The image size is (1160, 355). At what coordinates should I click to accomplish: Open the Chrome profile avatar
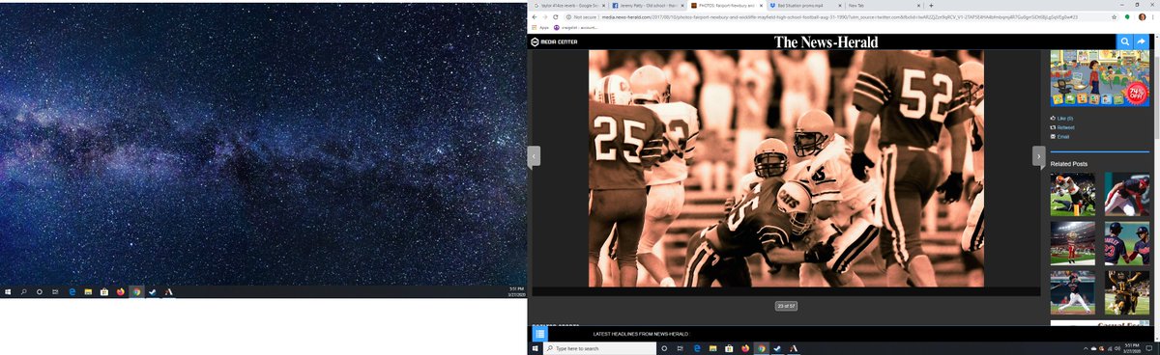pos(1142,17)
